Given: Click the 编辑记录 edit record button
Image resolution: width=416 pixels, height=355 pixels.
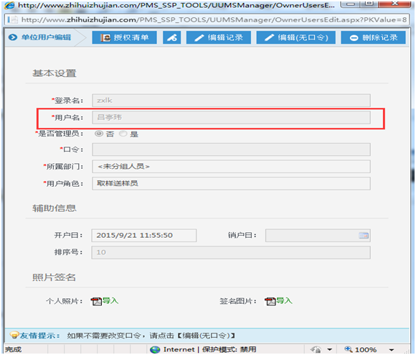Looking at the screenshot, I should [x=218, y=37].
